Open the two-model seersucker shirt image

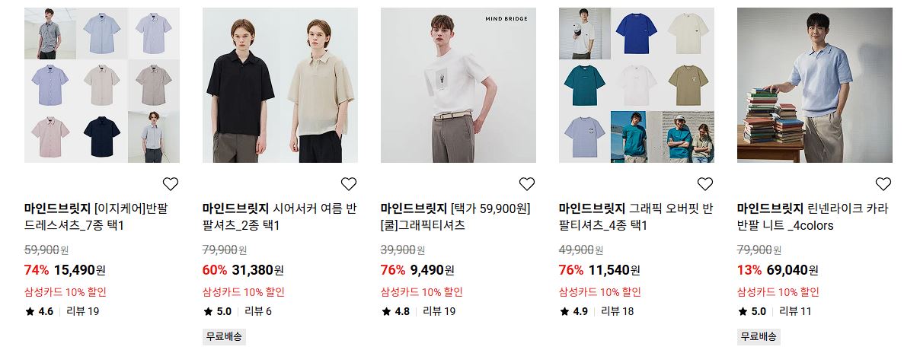(280, 85)
